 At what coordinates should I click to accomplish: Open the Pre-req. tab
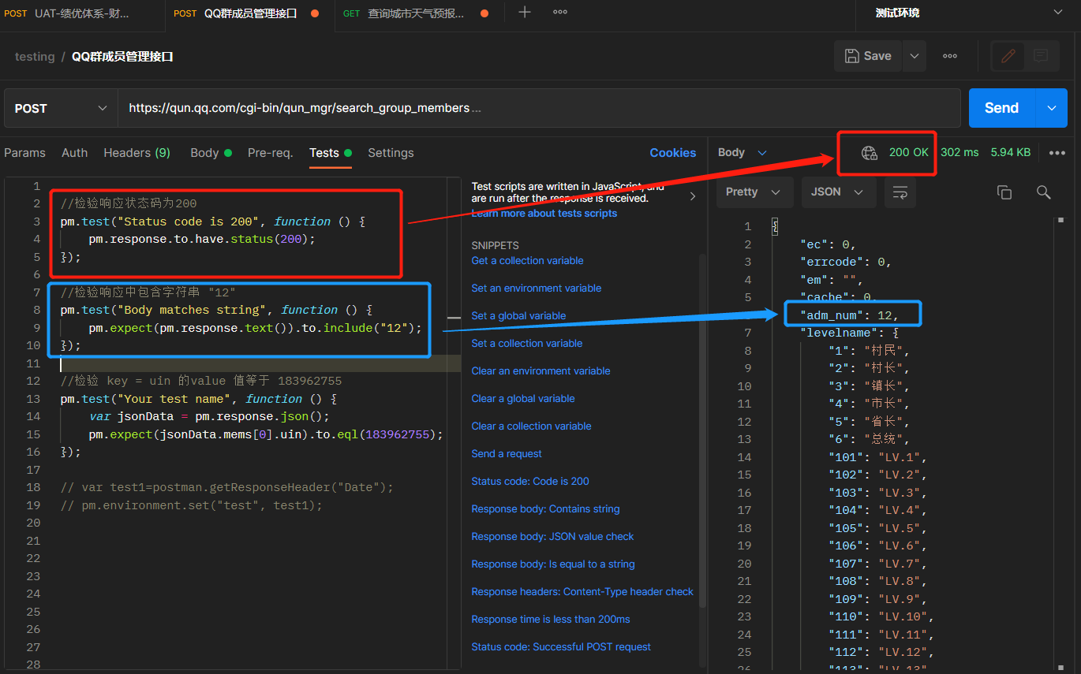click(270, 153)
